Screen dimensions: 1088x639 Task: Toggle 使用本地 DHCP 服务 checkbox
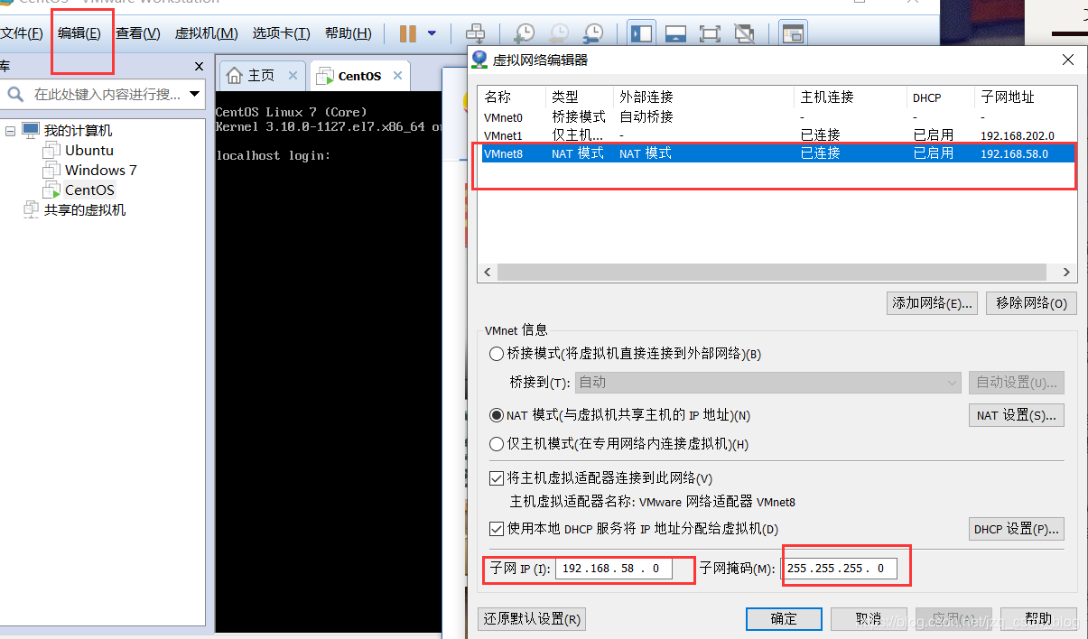pos(497,529)
